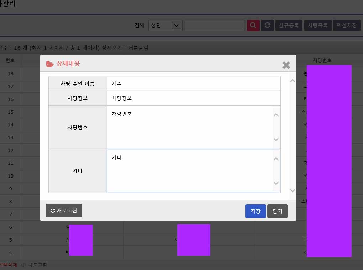Close the 상세내용 dialog with X icon

[286, 65]
